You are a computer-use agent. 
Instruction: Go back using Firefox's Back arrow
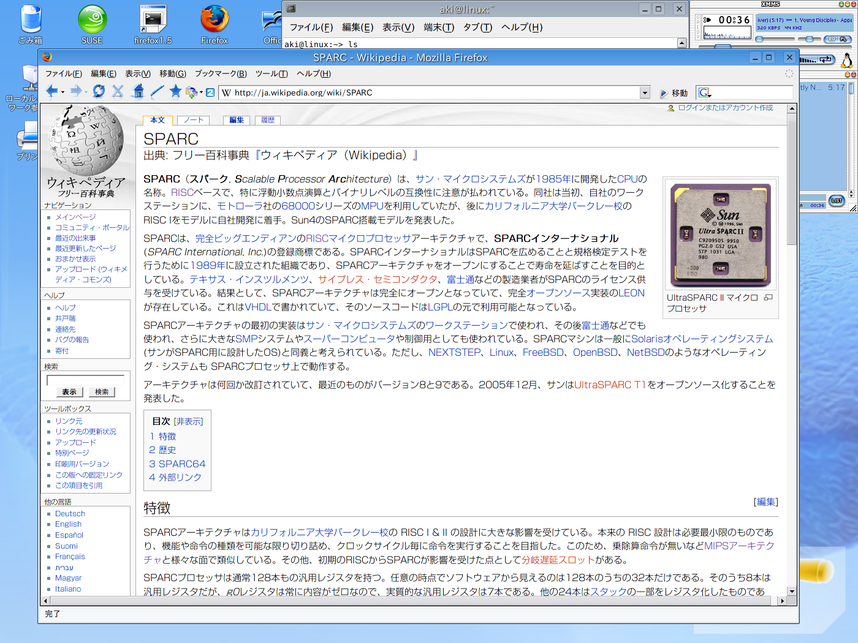coord(52,92)
